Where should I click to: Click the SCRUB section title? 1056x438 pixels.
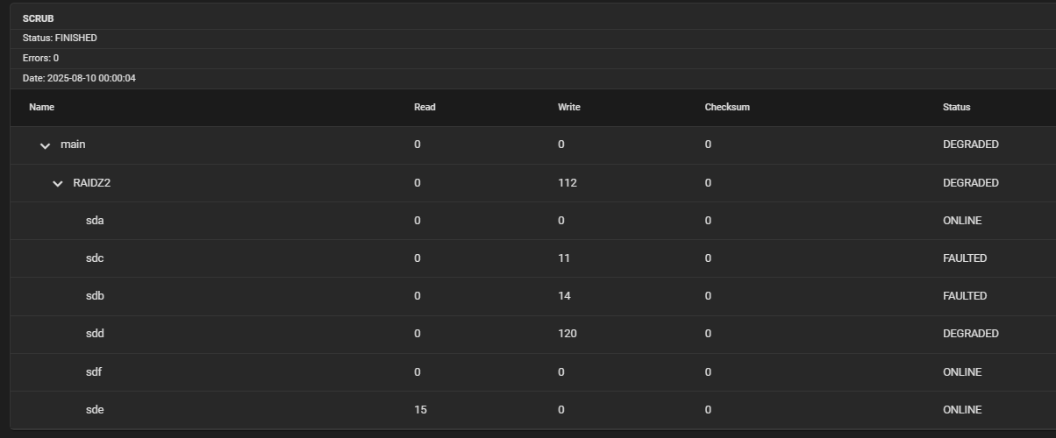click(x=38, y=18)
